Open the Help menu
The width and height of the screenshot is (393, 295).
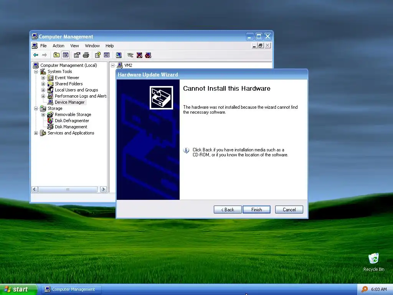109,46
